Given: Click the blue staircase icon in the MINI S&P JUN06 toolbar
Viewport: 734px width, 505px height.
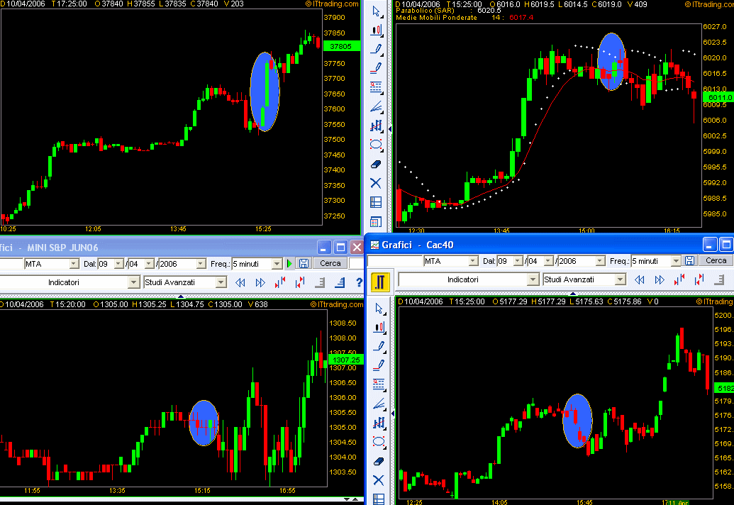Looking at the screenshot, I should click(x=340, y=282).
